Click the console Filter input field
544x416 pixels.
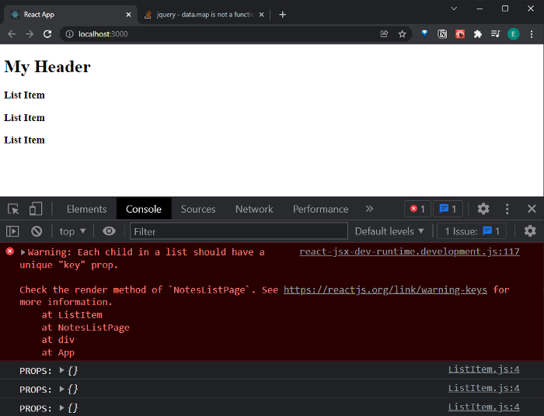coord(239,231)
